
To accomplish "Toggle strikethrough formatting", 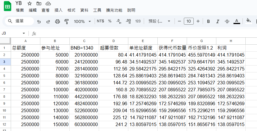I will 227,21.
